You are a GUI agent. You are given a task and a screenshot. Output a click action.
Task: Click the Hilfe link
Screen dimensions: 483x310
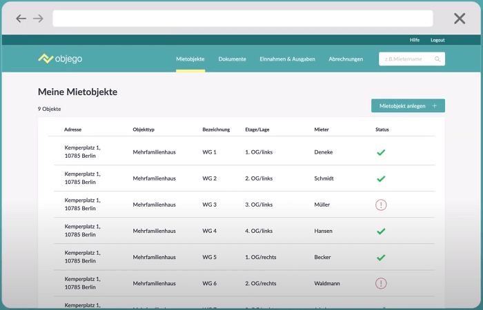415,40
